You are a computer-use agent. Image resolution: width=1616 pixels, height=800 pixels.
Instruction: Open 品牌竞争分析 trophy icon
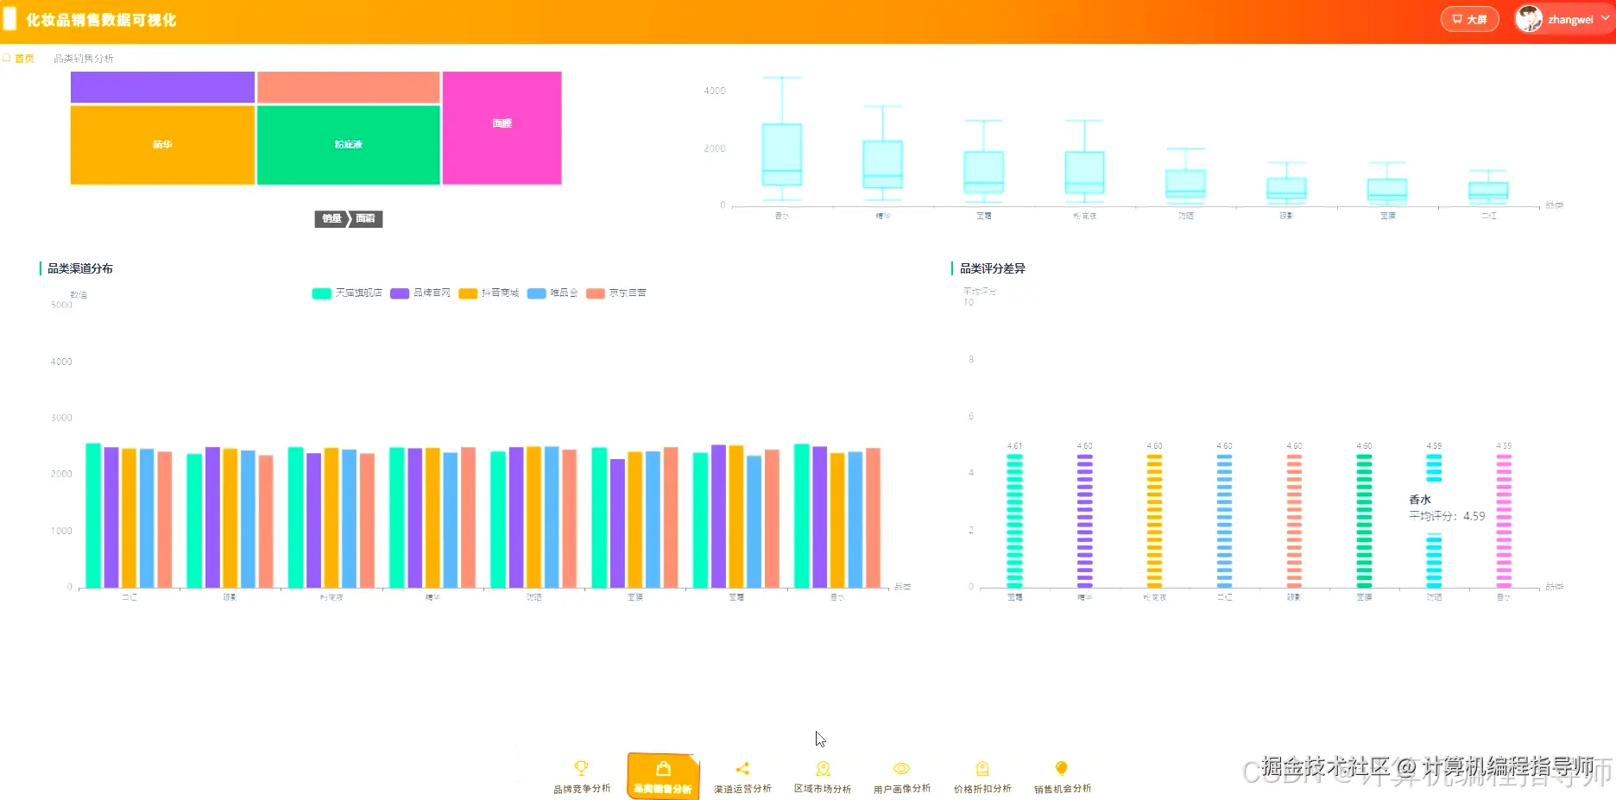[581, 768]
